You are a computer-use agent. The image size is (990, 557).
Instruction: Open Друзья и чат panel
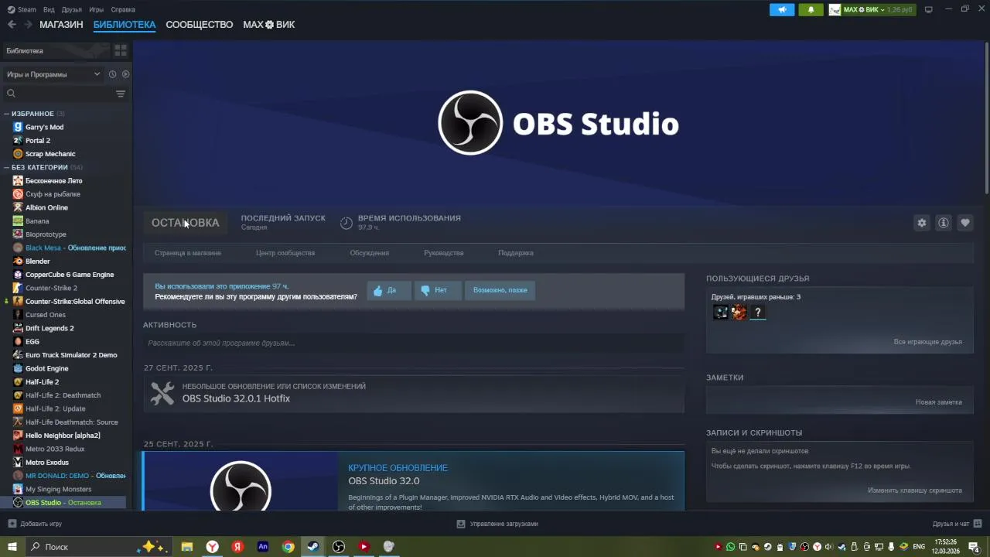(957, 524)
